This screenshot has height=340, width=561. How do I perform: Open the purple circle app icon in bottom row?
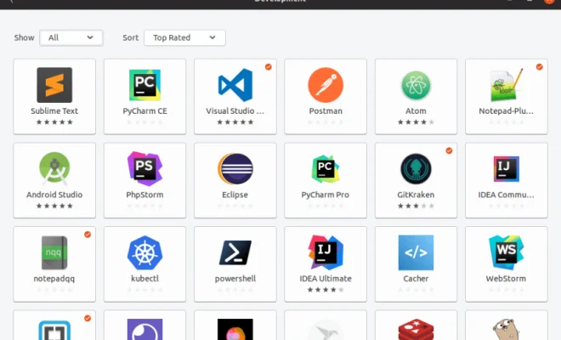(144, 329)
